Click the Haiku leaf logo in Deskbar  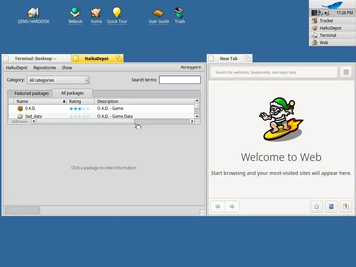(x=333, y=5)
